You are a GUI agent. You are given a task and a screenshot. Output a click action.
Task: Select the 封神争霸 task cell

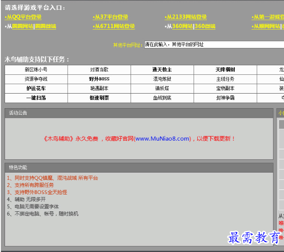click(225, 98)
